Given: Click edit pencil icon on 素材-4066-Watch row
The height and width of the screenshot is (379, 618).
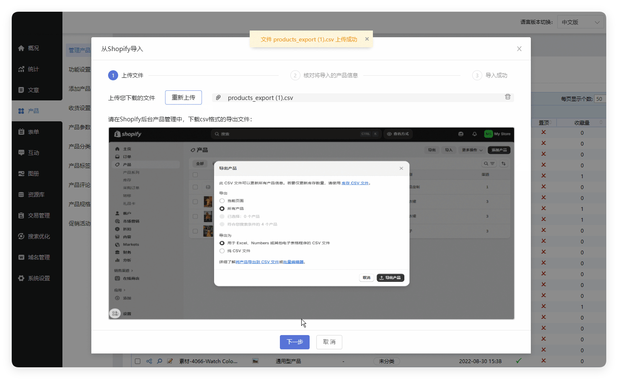Looking at the screenshot, I should (x=170, y=361).
